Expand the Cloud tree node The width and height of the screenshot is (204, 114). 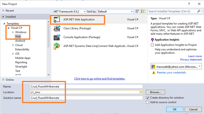click(13, 45)
